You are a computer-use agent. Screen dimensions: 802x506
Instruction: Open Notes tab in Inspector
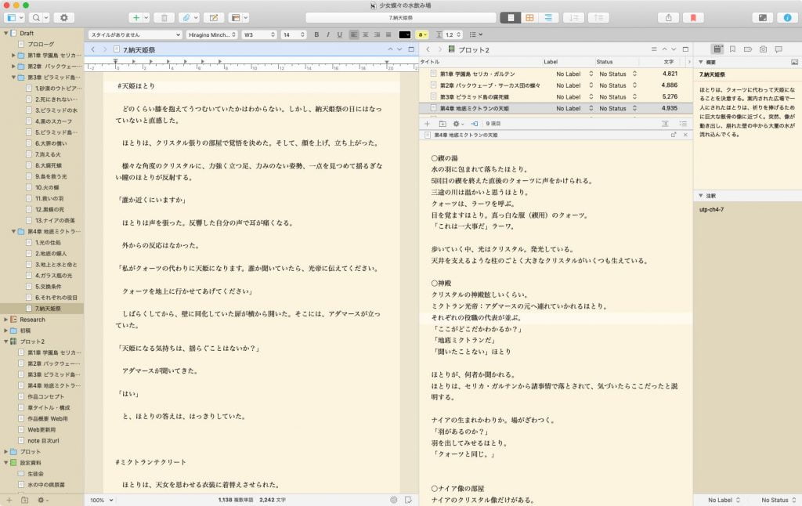(717, 49)
